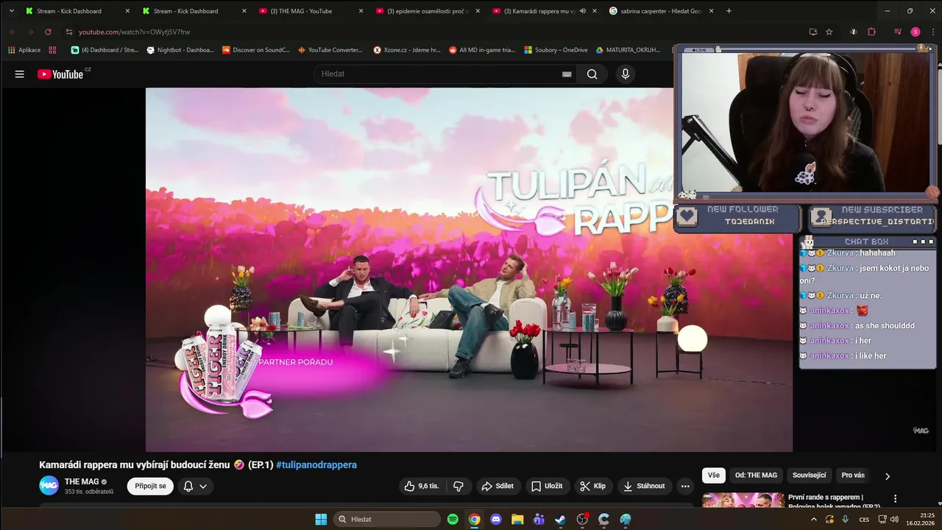
Task: Switch to the epidemie osamělosti tab
Action: click(x=427, y=11)
